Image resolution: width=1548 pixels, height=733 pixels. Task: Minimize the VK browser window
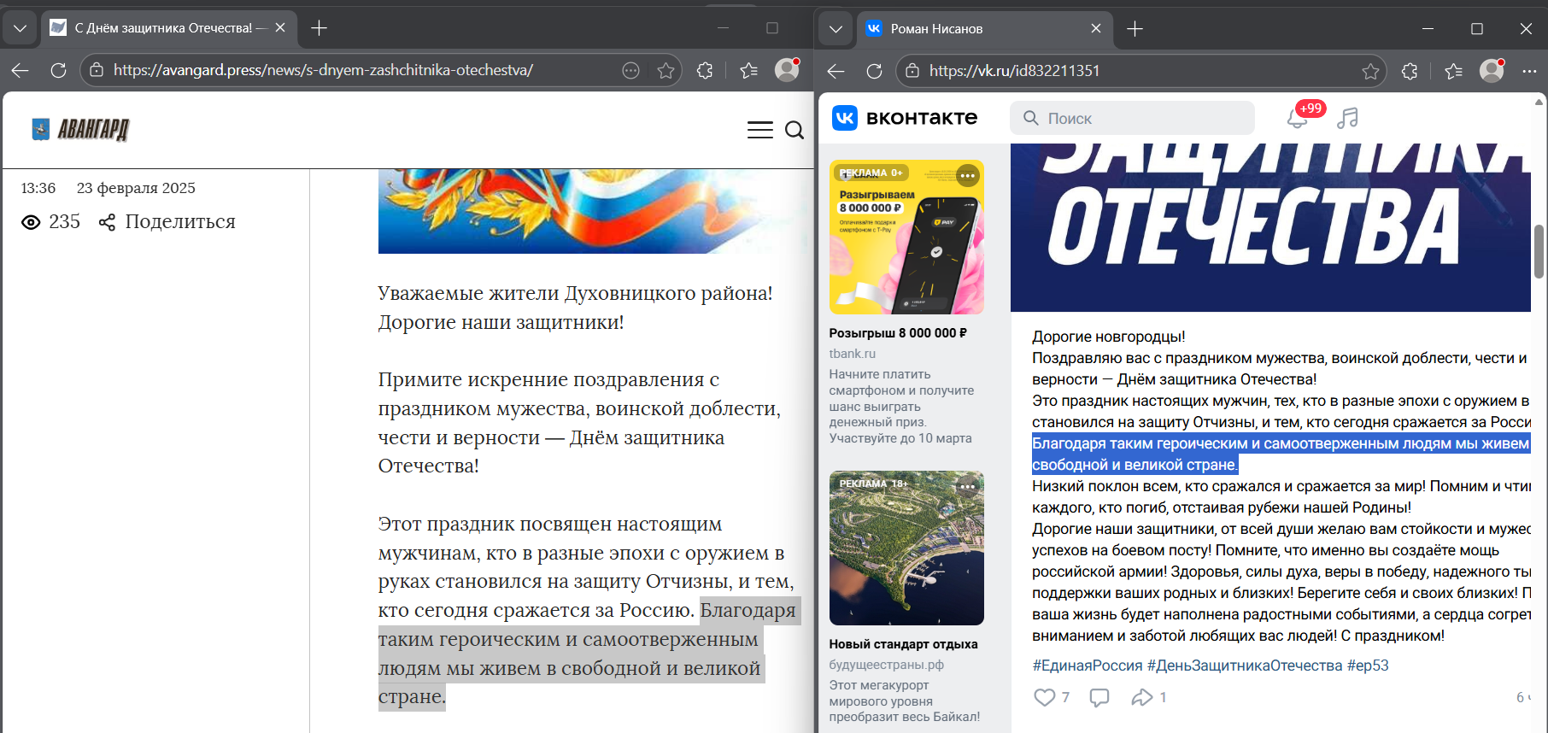coord(1428,29)
